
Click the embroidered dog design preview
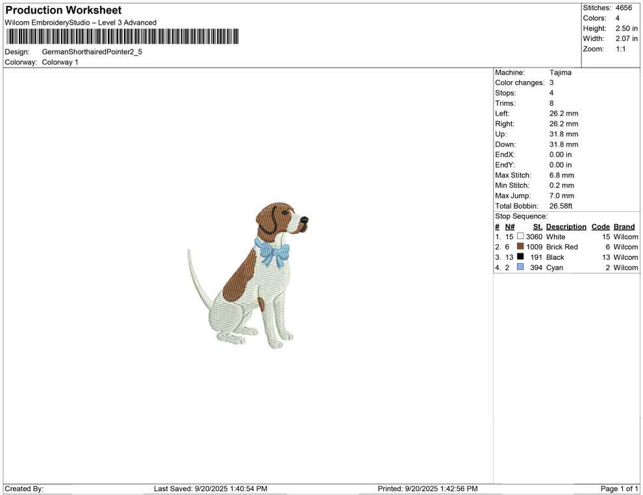coord(248,275)
